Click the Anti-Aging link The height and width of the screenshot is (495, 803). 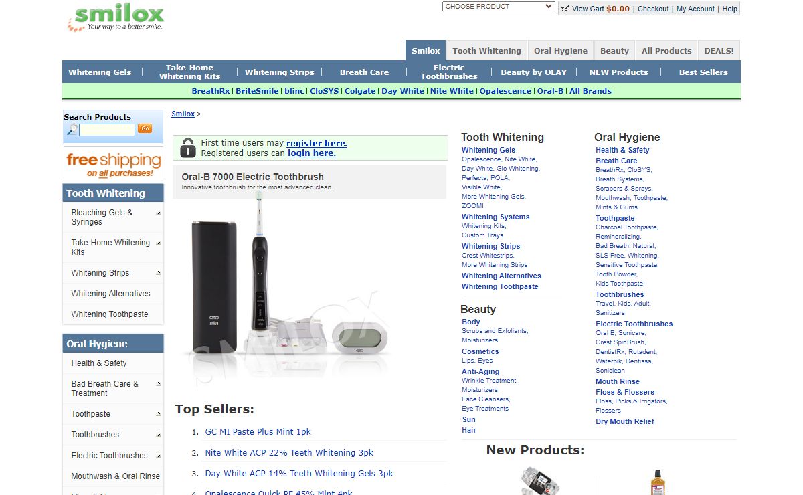click(x=480, y=371)
